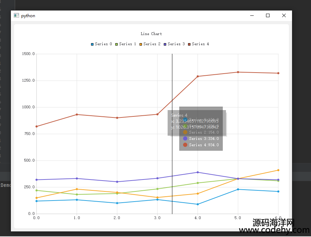This screenshot has width=311, height=237.
Task: Click Series 4 red point at x 0.0
Action: [37, 126]
